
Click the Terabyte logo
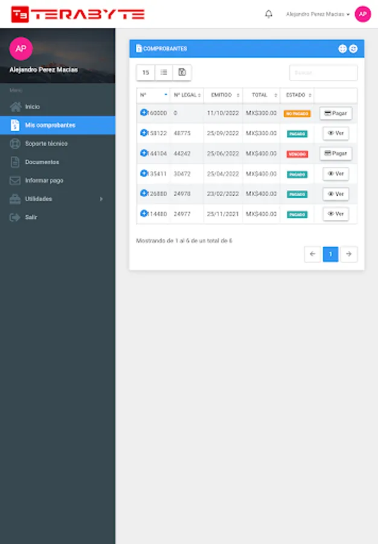[78, 15]
